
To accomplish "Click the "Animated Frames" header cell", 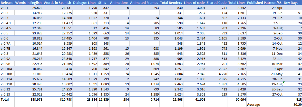I will (x=144, y=3).
